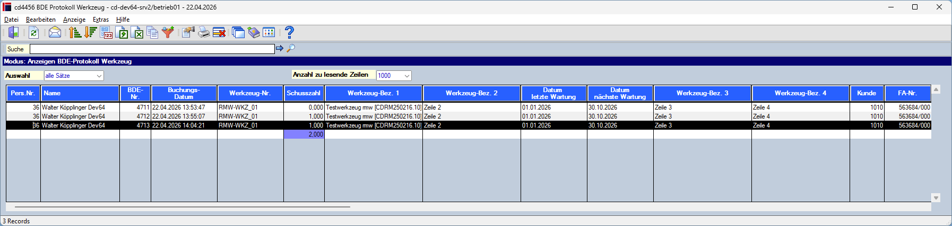Click inside the Suche input field
The height and width of the screenshot is (226, 952).
pyautogui.click(x=152, y=49)
